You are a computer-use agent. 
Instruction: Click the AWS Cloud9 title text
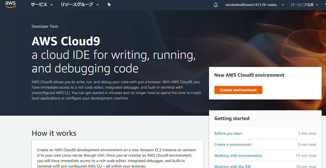tap(66, 41)
